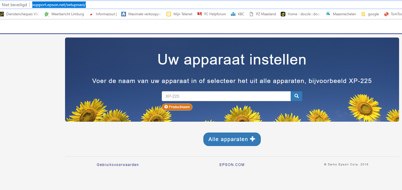Open the Maximale verkoopprijs bookmark
Screen dimensions: 402x190
141,14
